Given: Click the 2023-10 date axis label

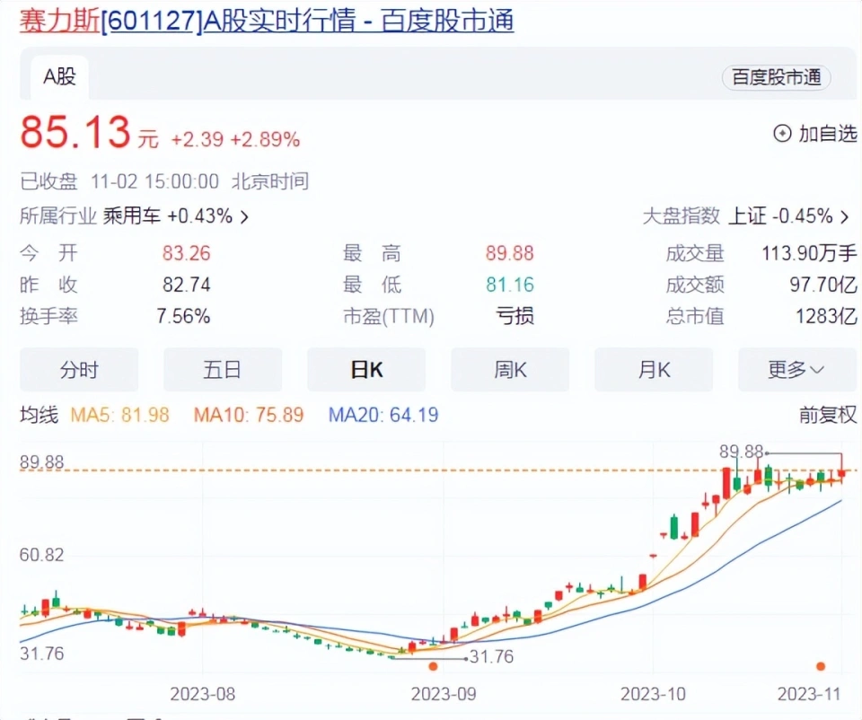Looking at the screenshot, I should 654,694.
